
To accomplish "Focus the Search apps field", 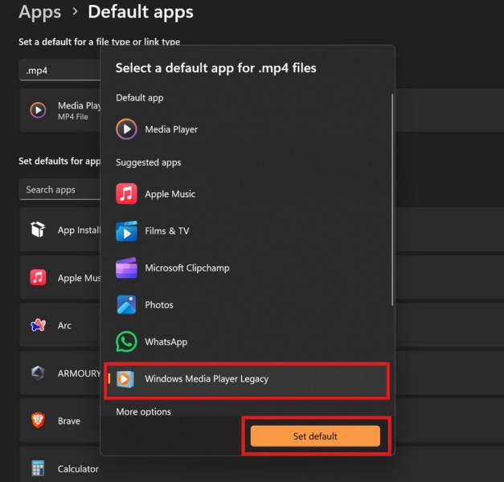I will click(58, 190).
